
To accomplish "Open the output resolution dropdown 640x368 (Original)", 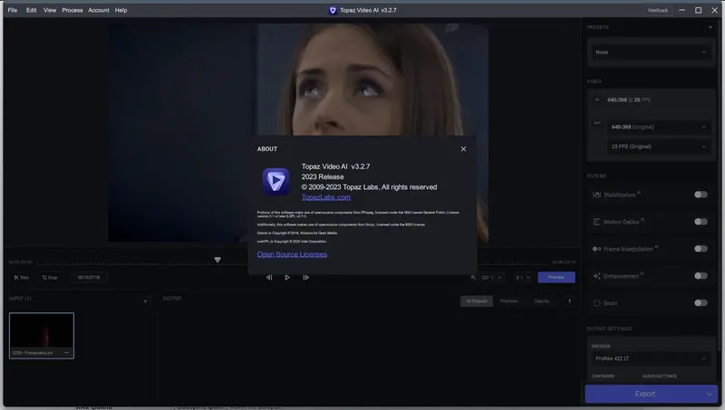I will pyautogui.click(x=659, y=127).
